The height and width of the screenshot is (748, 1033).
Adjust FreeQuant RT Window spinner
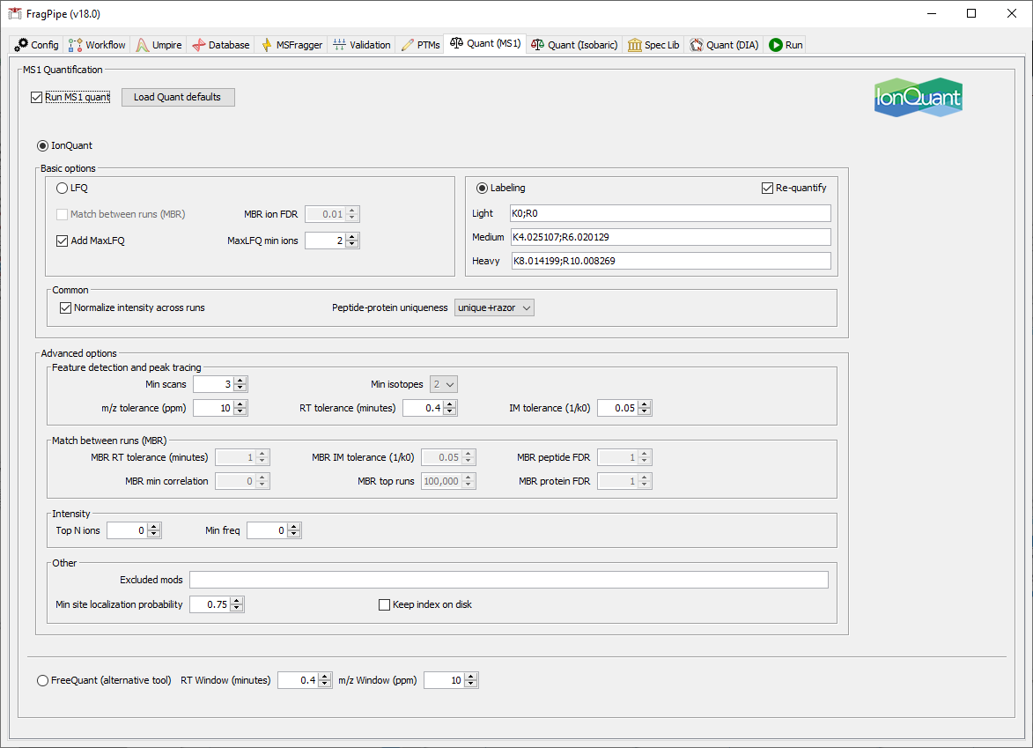(x=326, y=680)
